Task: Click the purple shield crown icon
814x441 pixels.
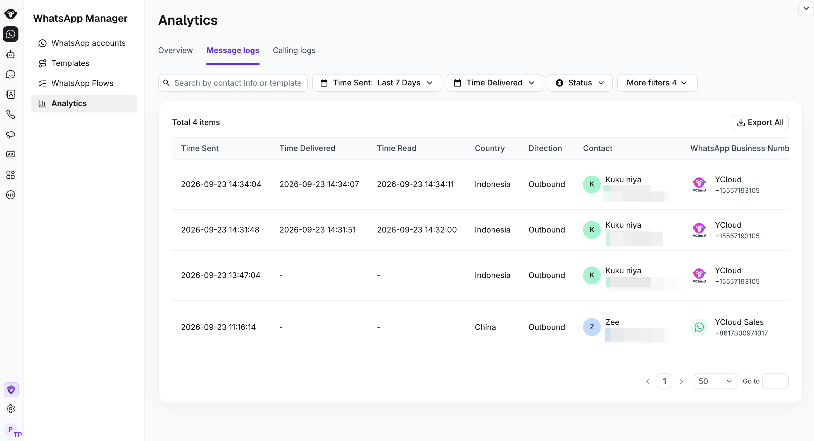Action: (11, 390)
